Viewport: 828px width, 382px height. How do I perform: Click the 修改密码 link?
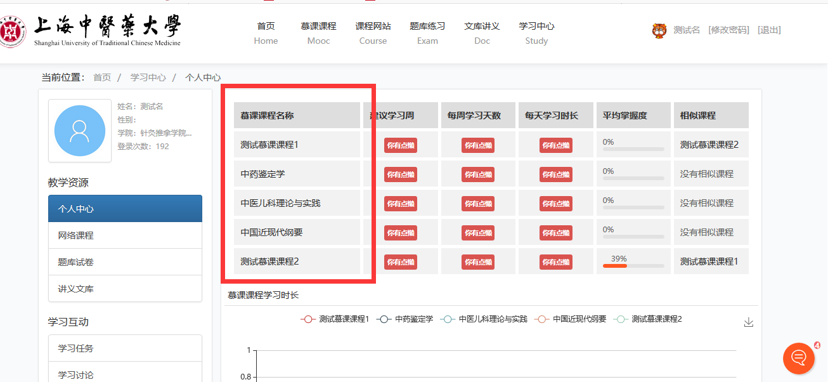[x=728, y=30]
